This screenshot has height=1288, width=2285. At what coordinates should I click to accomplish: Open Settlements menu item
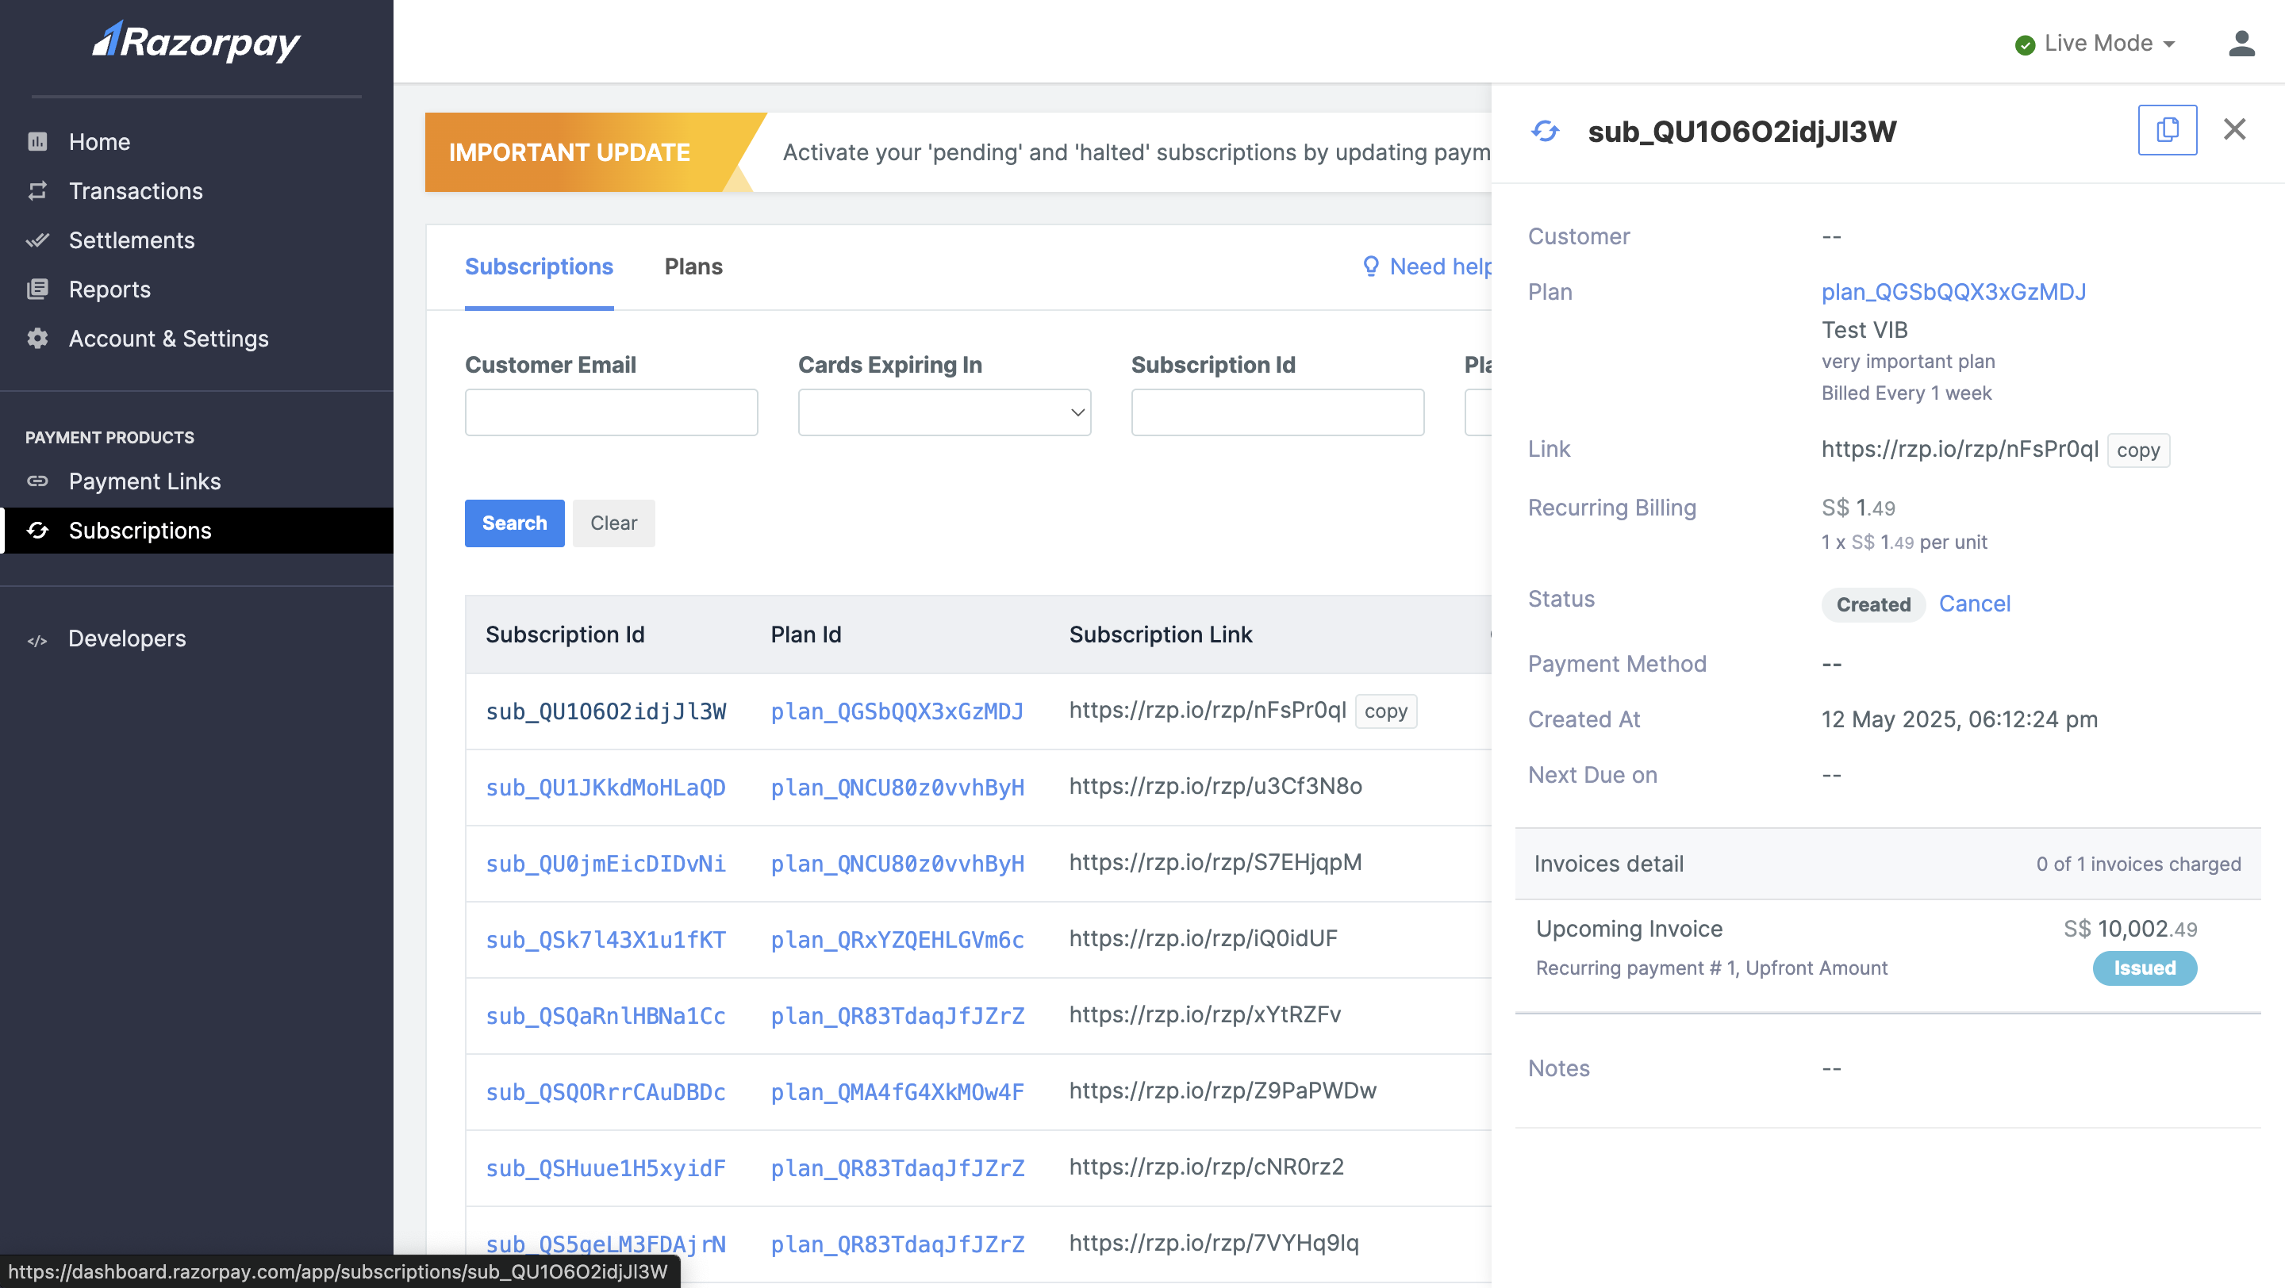[x=131, y=240]
